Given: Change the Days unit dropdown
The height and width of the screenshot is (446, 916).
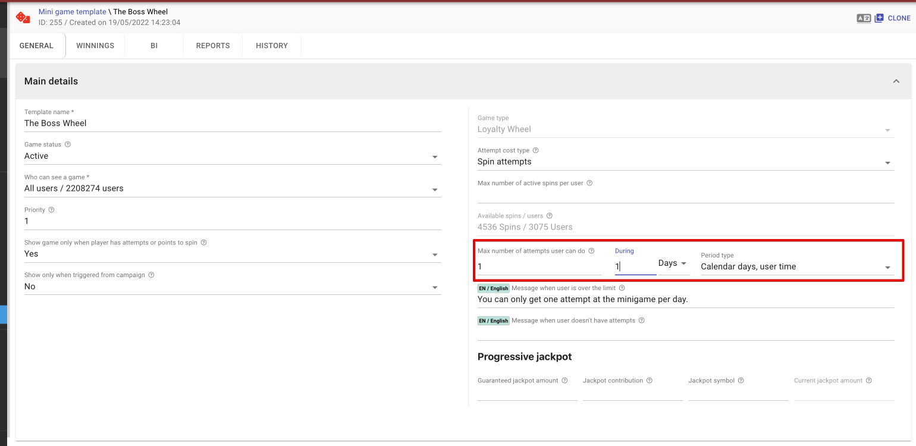Looking at the screenshot, I should point(672,263).
